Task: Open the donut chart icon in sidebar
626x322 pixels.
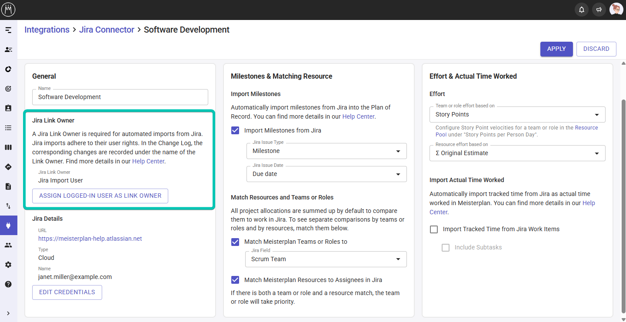Action: point(8,69)
